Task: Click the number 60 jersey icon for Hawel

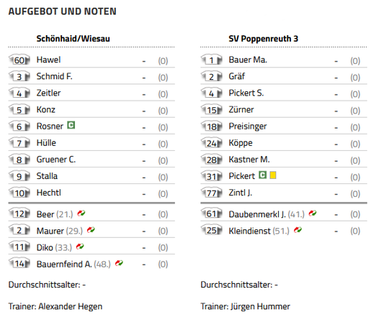Action: coord(19,60)
